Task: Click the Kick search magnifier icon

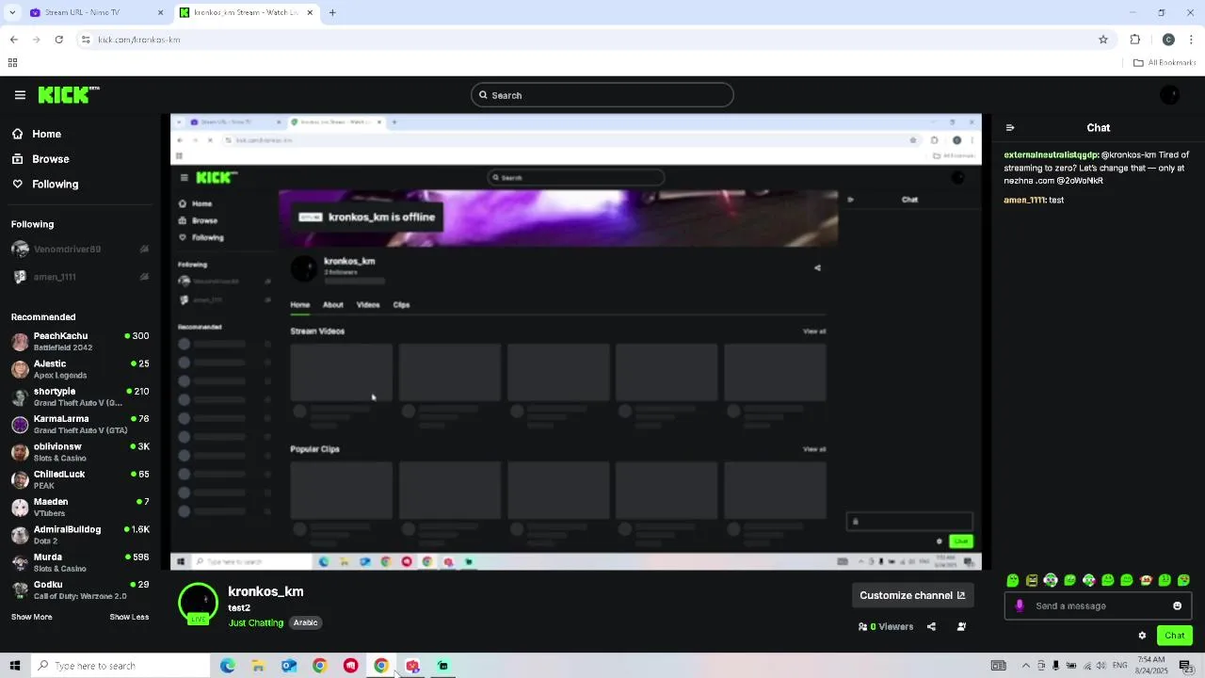Action: [483, 95]
